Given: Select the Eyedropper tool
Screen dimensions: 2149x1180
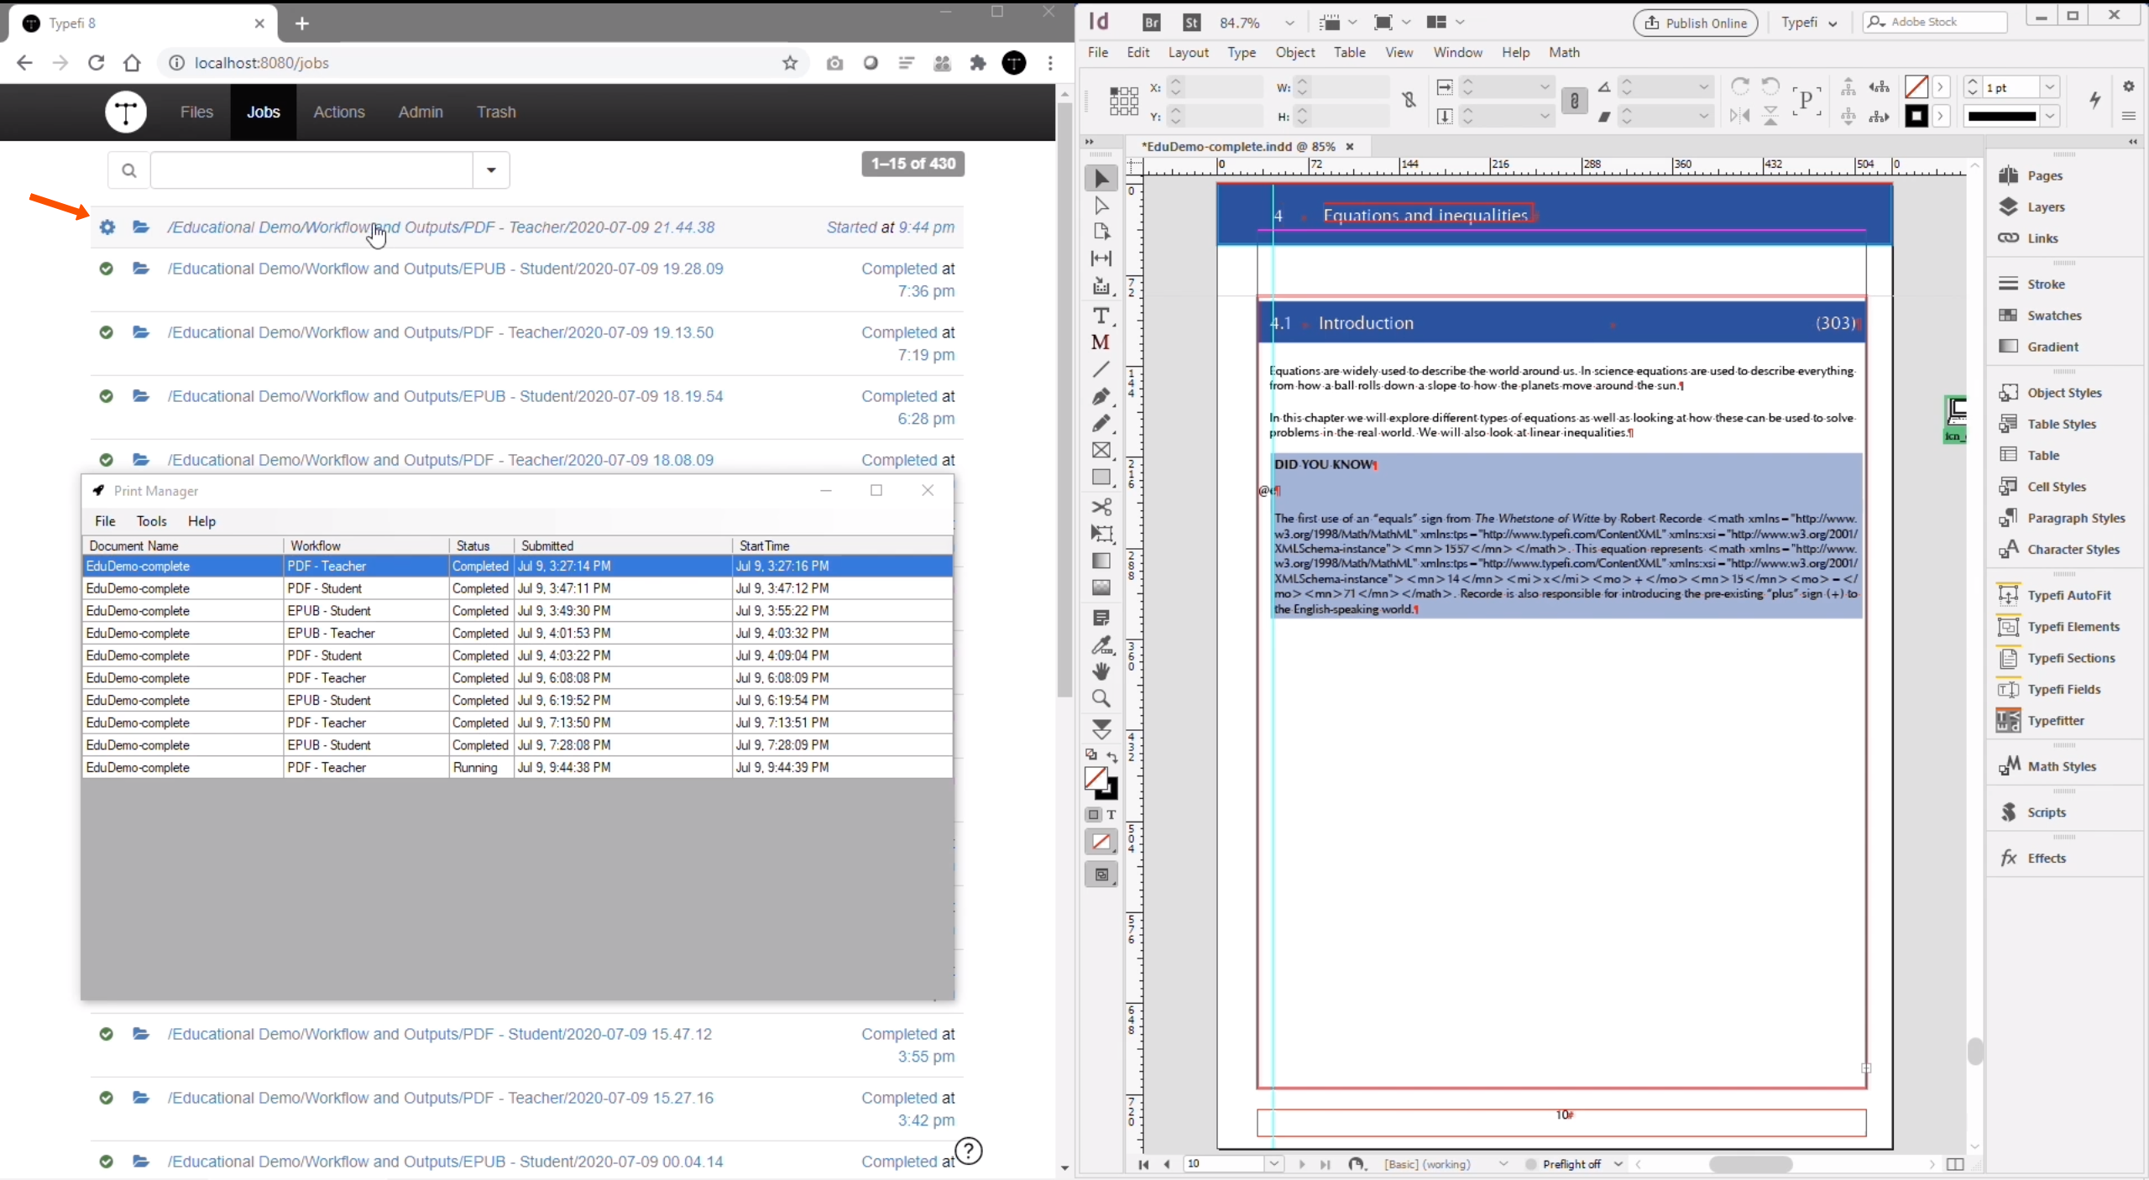Looking at the screenshot, I should pyautogui.click(x=1101, y=645).
